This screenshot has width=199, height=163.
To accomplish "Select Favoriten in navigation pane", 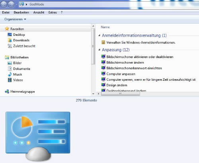I will [x=17, y=29].
